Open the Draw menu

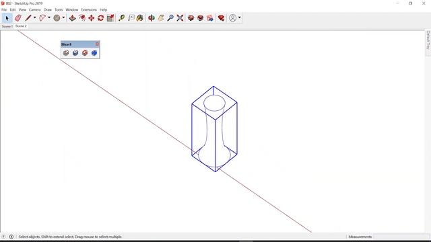(48, 10)
